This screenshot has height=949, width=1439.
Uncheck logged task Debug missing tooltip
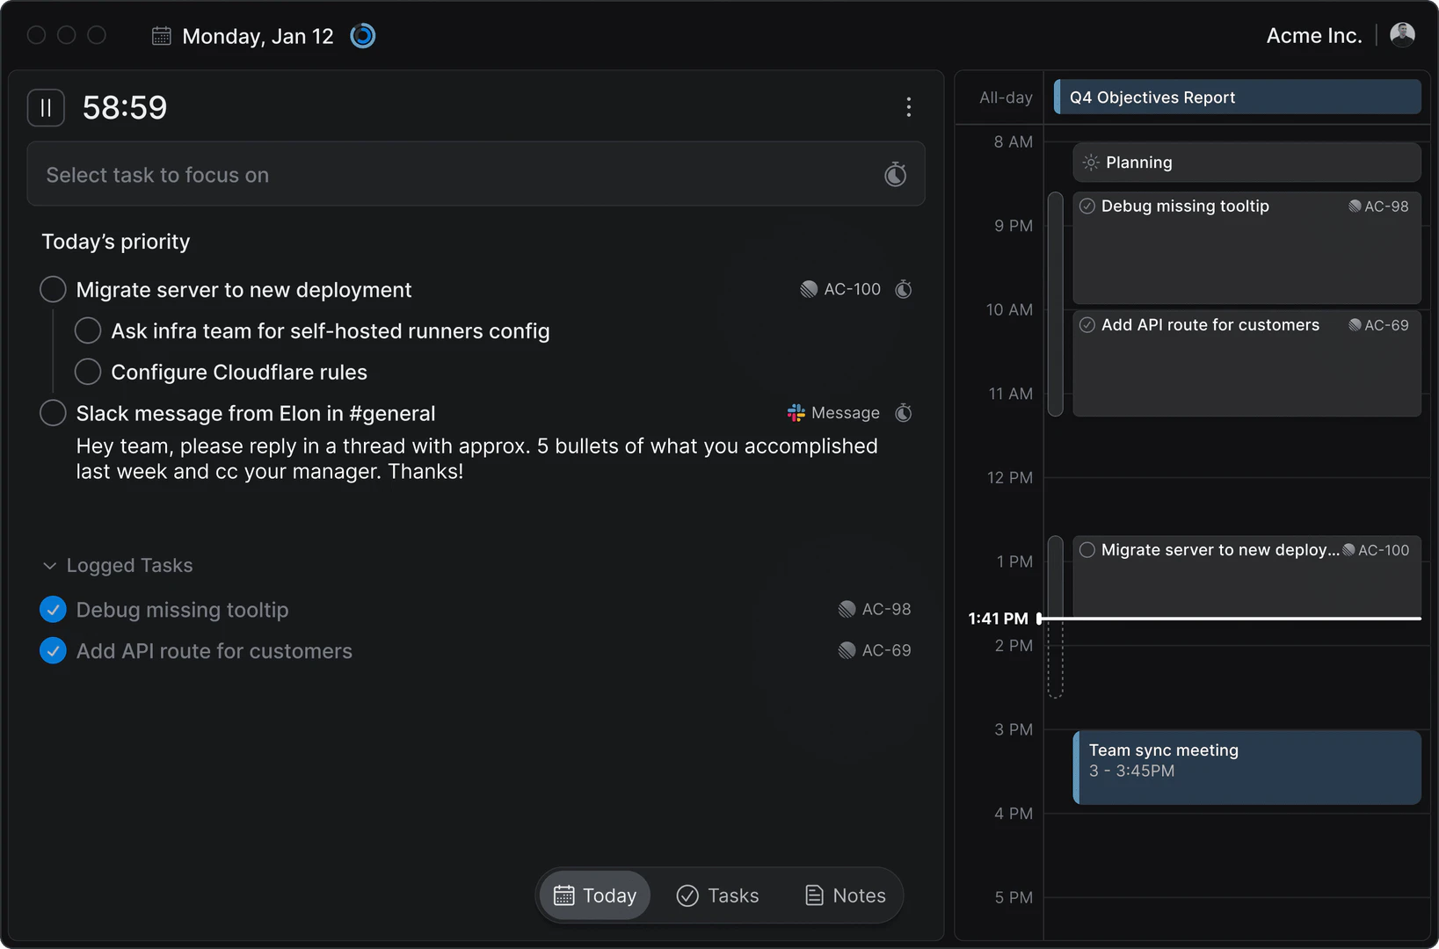(52, 609)
